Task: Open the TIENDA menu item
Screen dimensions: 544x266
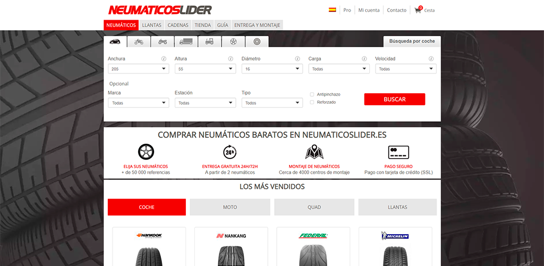Action: 202,25
